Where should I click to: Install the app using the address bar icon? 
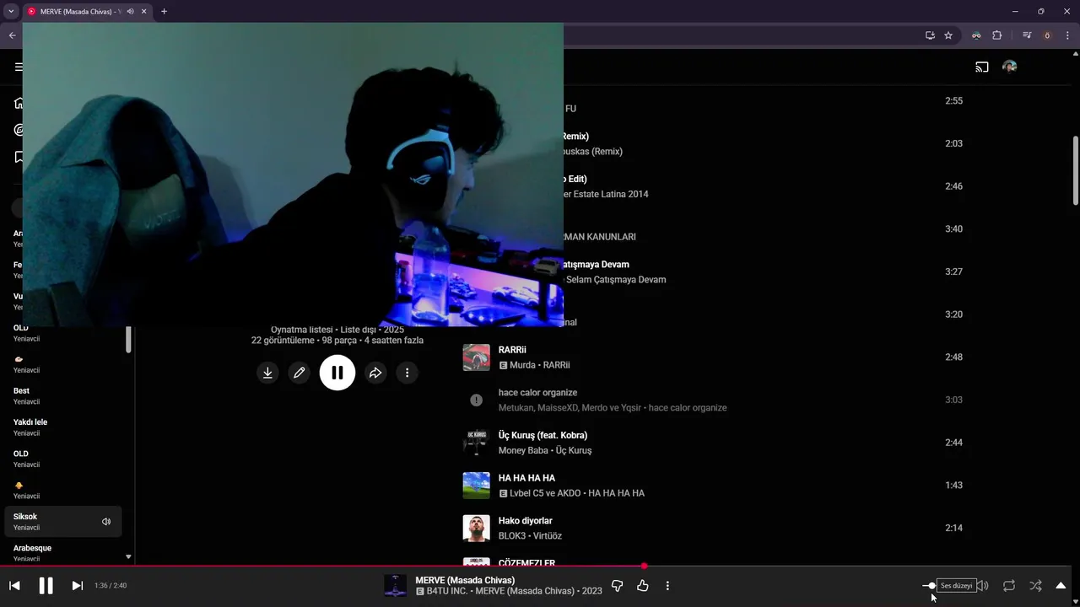click(x=930, y=35)
